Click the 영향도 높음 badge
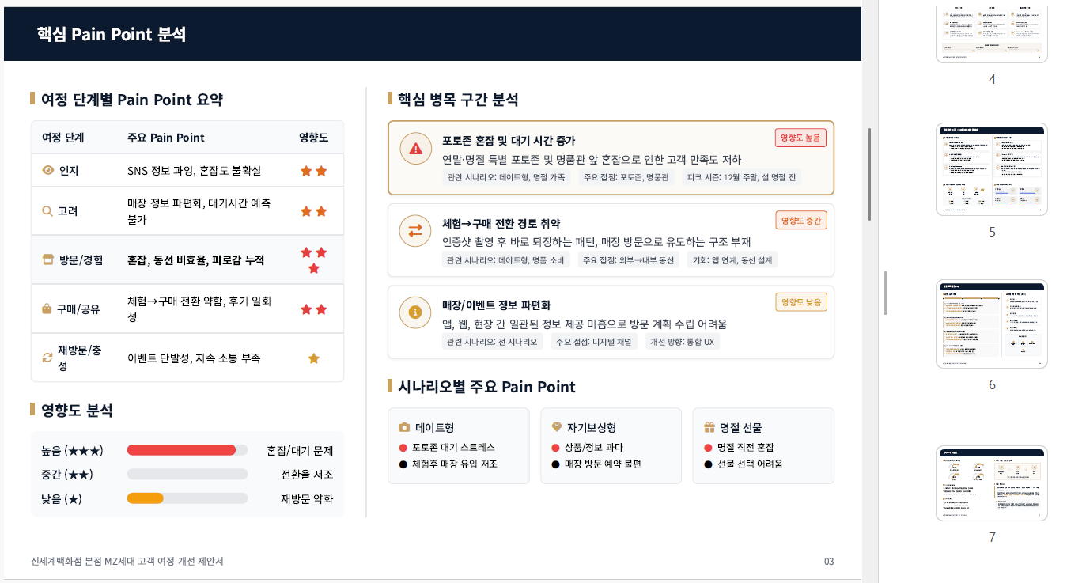Image resolution: width=1086 pixels, height=583 pixels. (x=800, y=138)
